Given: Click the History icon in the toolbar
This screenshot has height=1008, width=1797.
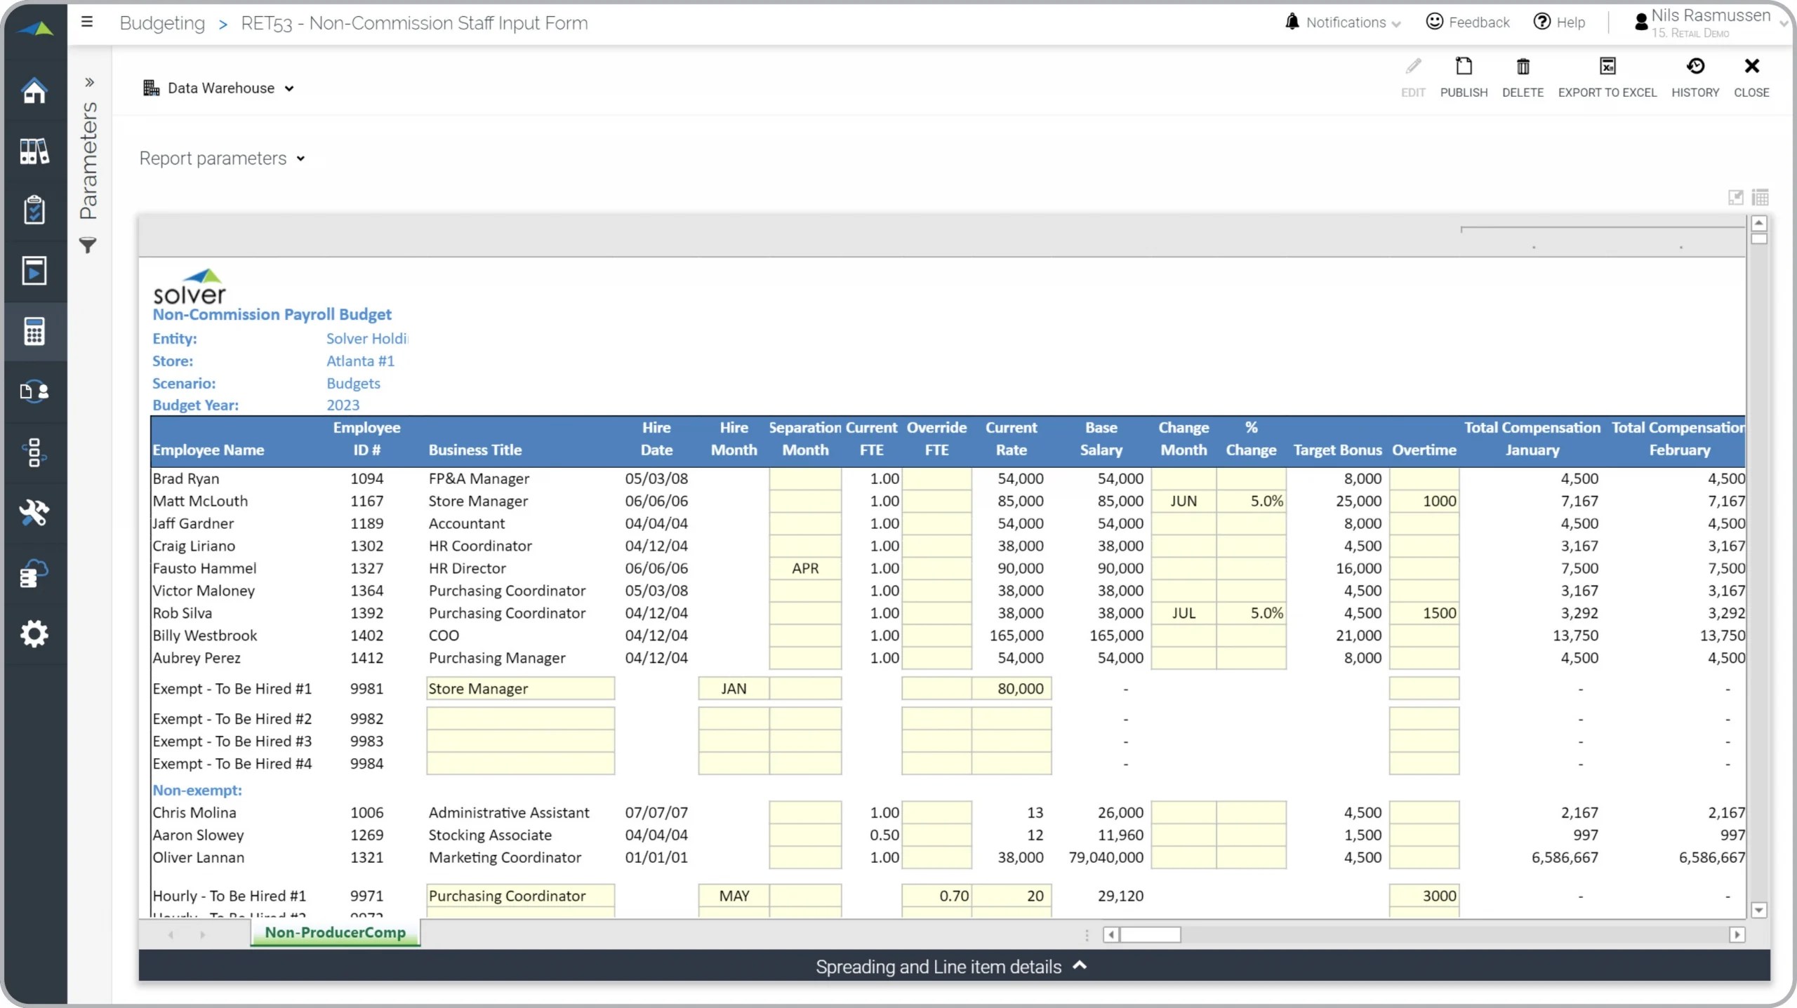Looking at the screenshot, I should click(x=1695, y=76).
